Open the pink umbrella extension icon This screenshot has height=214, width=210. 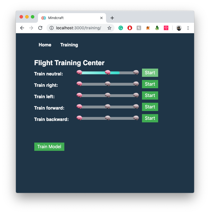[x=166, y=28]
